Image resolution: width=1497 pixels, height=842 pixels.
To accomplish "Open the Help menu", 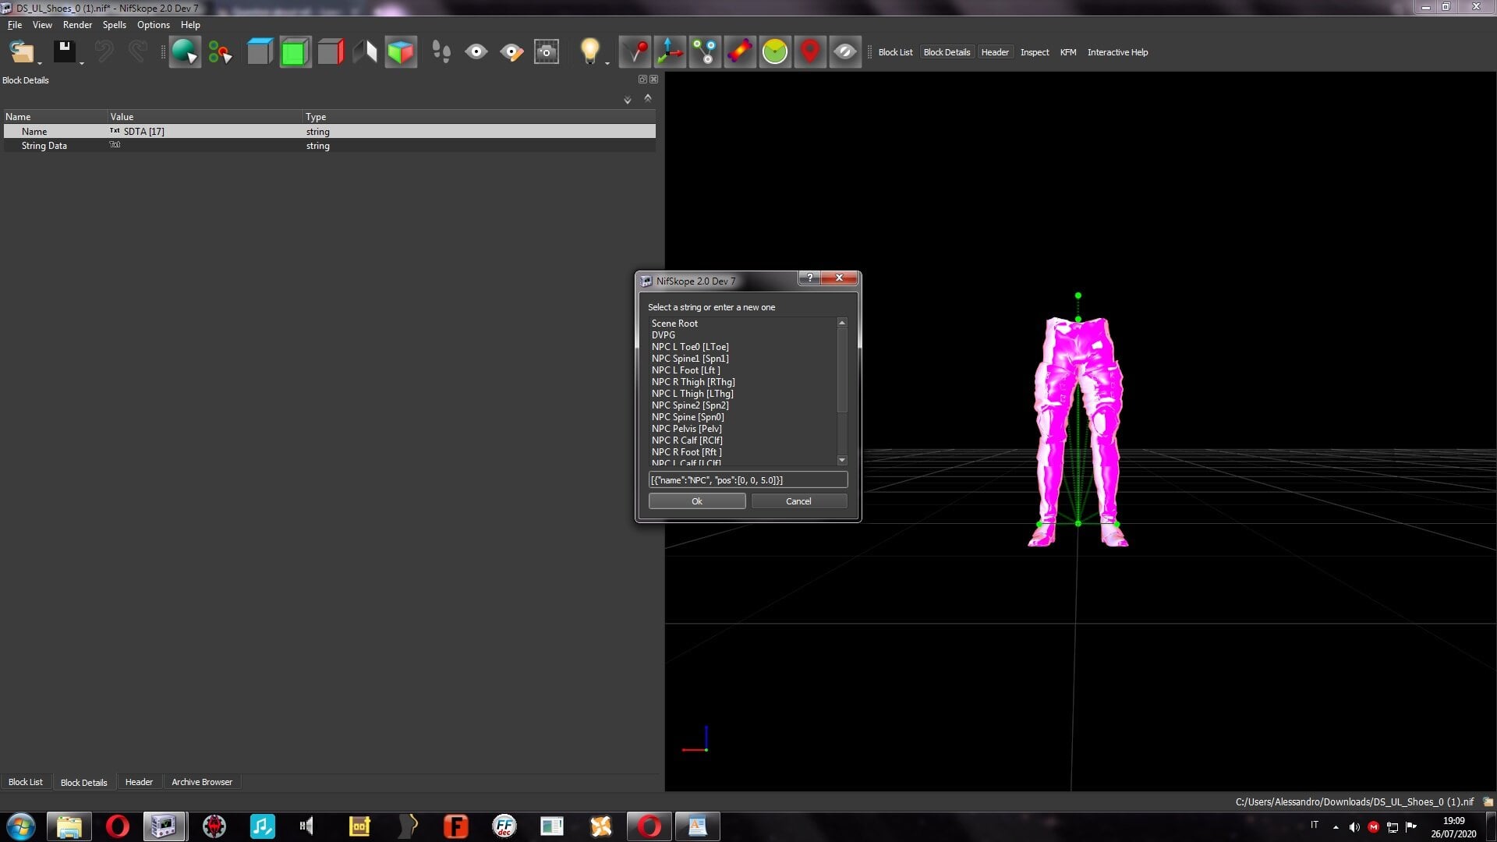I will [190, 25].
